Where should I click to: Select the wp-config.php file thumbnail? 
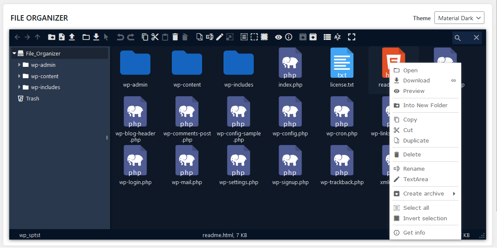[x=290, y=111]
